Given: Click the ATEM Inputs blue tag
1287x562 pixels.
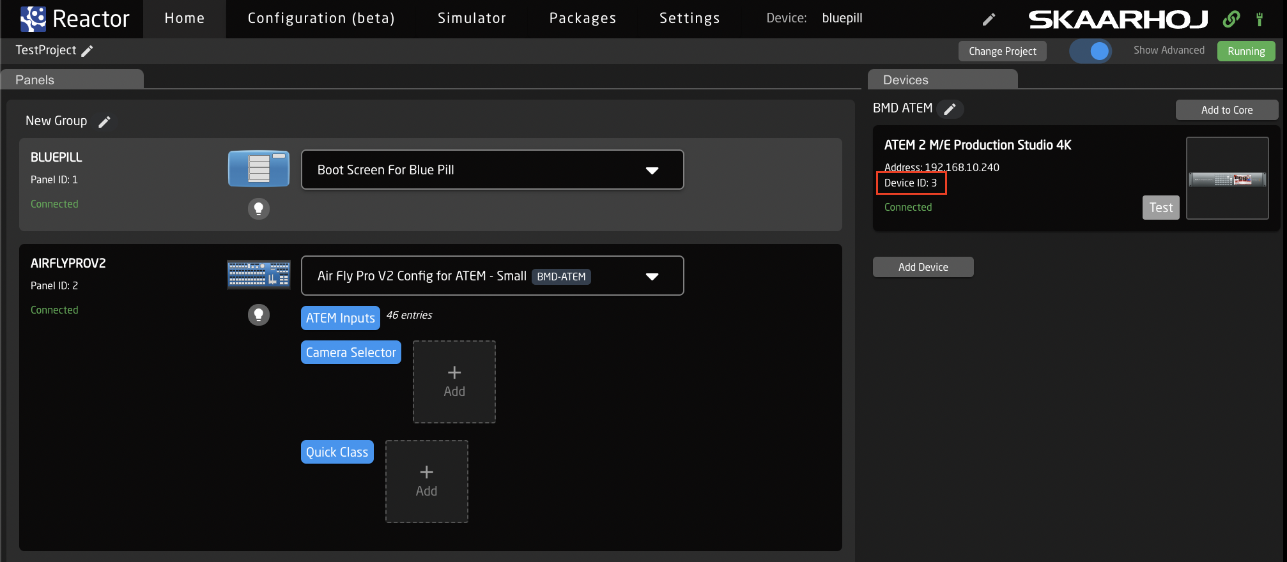Looking at the screenshot, I should pos(341,318).
